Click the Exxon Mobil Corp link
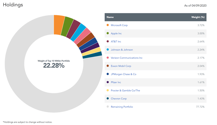The image size is (217, 125). point(121,66)
